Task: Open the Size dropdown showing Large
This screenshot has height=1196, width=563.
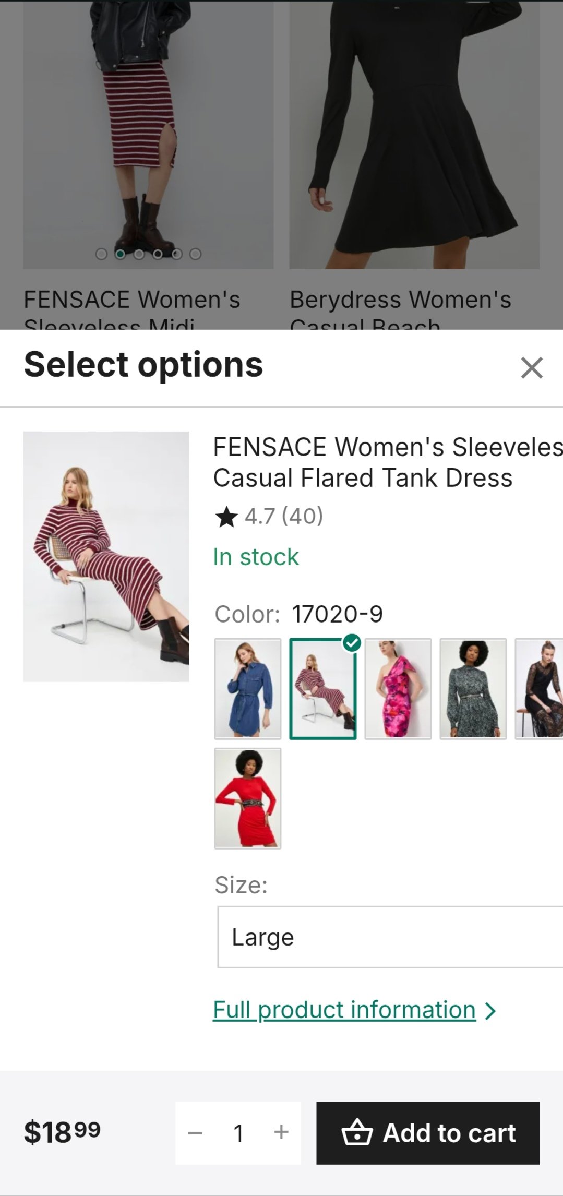Action: tap(389, 937)
